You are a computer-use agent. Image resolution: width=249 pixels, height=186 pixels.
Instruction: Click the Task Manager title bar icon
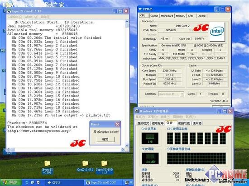click(137, 111)
